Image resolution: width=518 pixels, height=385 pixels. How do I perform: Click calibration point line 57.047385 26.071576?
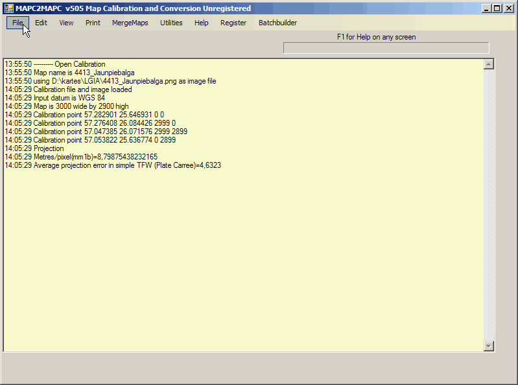(x=96, y=132)
